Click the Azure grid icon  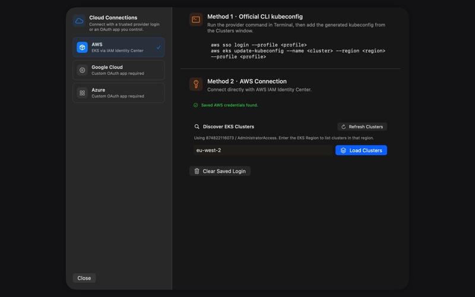pos(82,93)
